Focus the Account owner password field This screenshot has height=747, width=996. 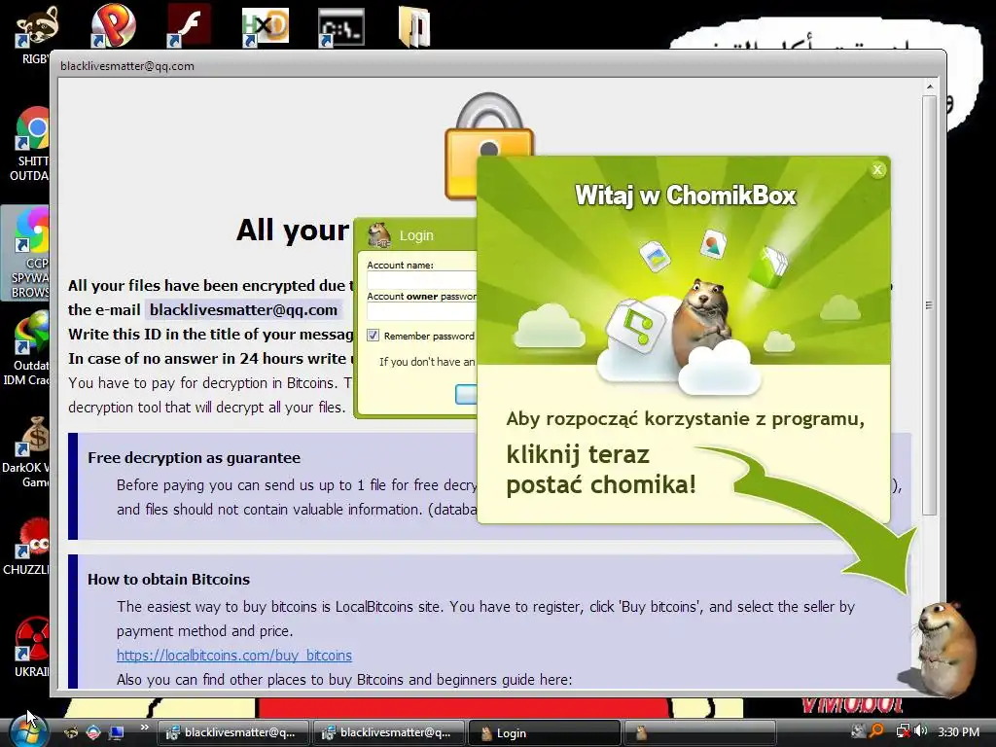[x=421, y=311]
